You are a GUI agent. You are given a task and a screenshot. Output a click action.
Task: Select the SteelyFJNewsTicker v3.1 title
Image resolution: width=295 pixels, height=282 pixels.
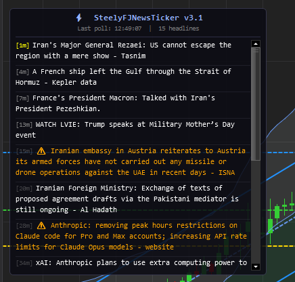[148, 18]
